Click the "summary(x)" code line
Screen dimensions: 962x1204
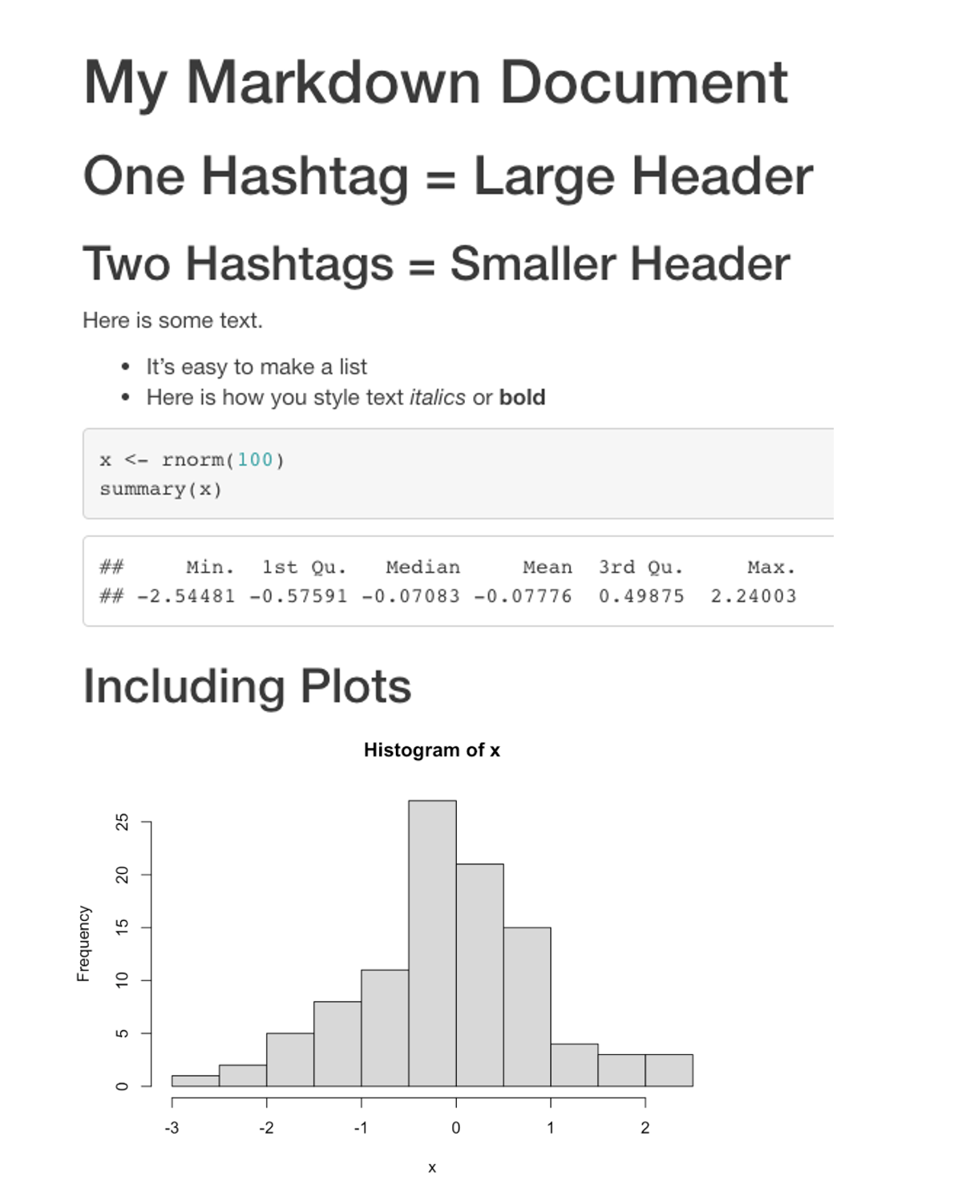[160, 489]
